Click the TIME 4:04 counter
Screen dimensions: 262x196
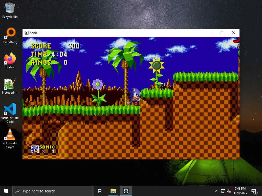pyautogui.click(x=49, y=54)
